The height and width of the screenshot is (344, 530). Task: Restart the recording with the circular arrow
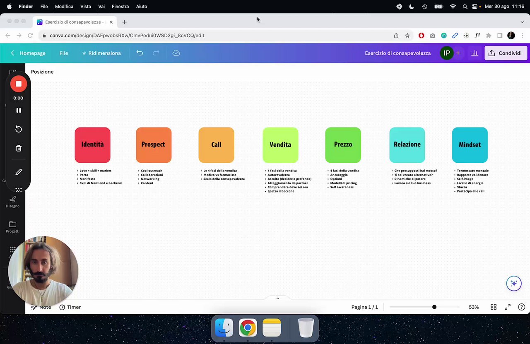tap(19, 129)
